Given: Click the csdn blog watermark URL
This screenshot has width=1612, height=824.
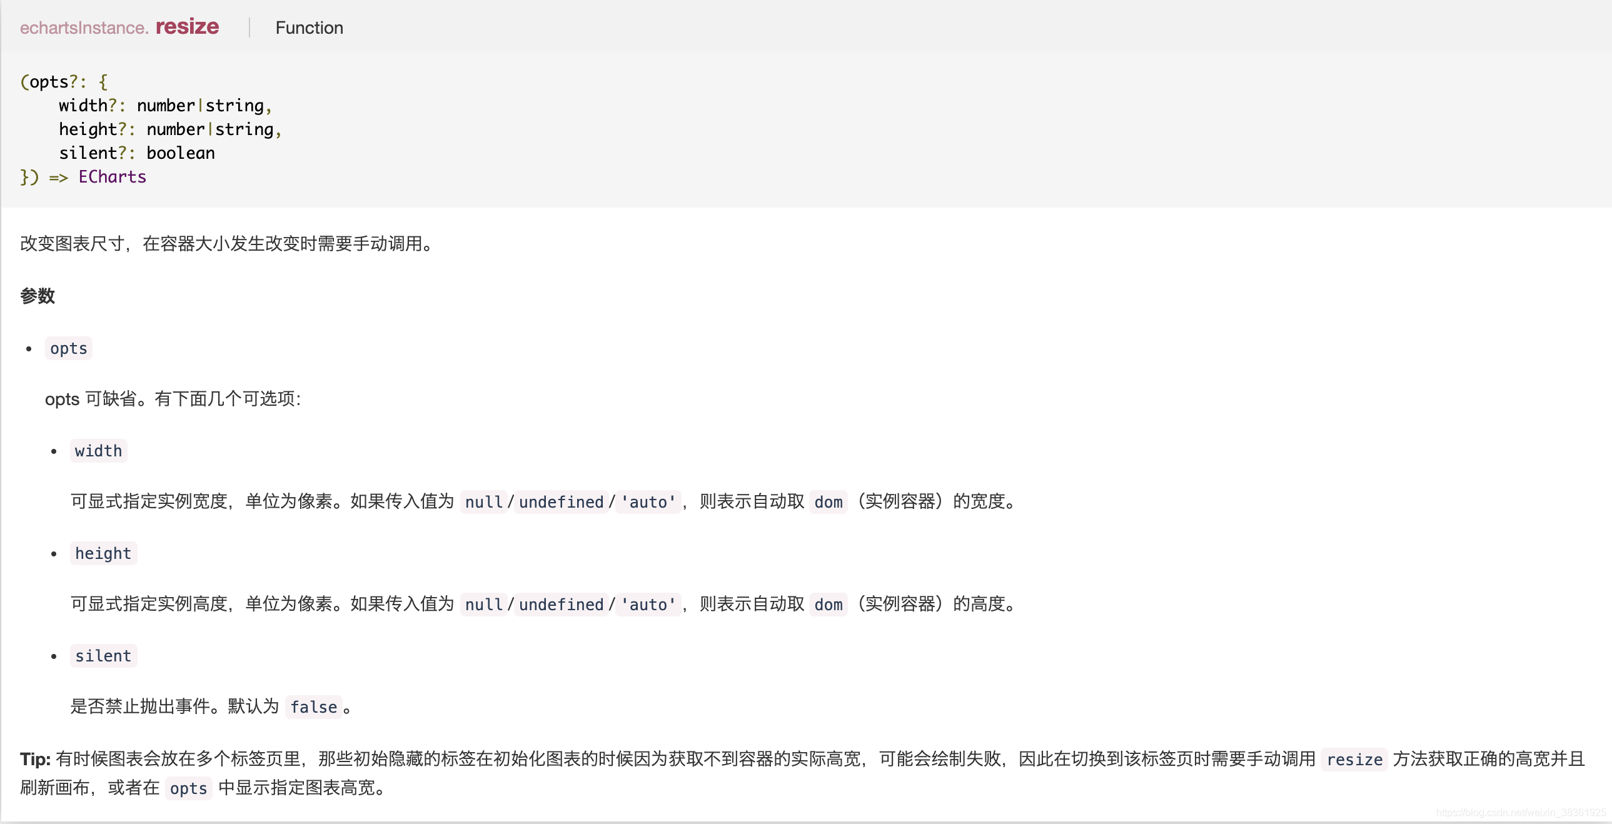Looking at the screenshot, I should point(1520,813).
